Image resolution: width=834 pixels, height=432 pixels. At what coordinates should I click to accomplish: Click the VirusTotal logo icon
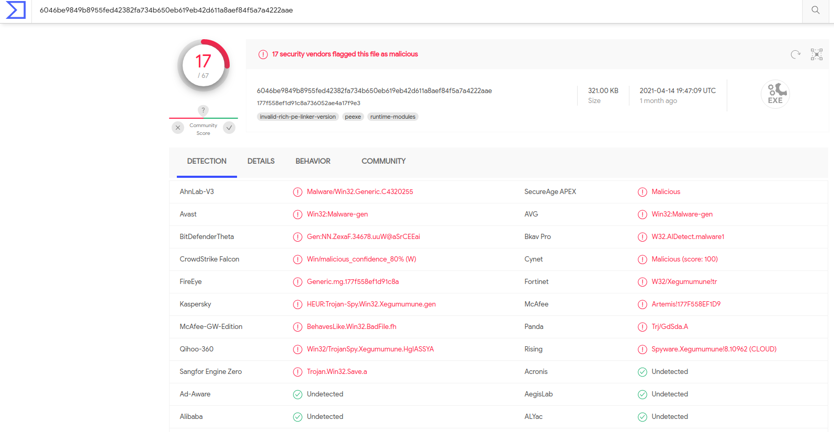coord(16,10)
